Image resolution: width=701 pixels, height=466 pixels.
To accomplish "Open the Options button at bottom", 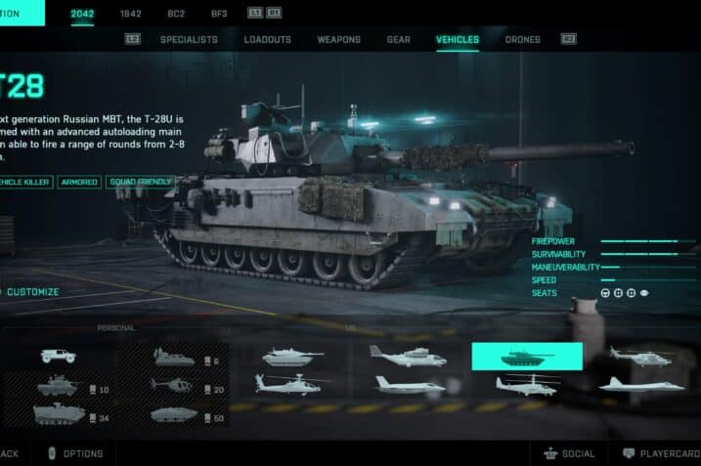I will 76,453.
